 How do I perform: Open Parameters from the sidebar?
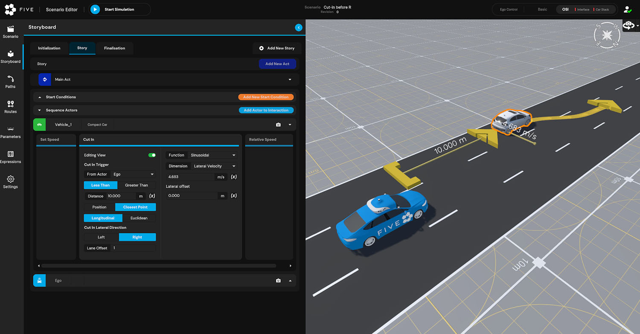pos(11,132)
